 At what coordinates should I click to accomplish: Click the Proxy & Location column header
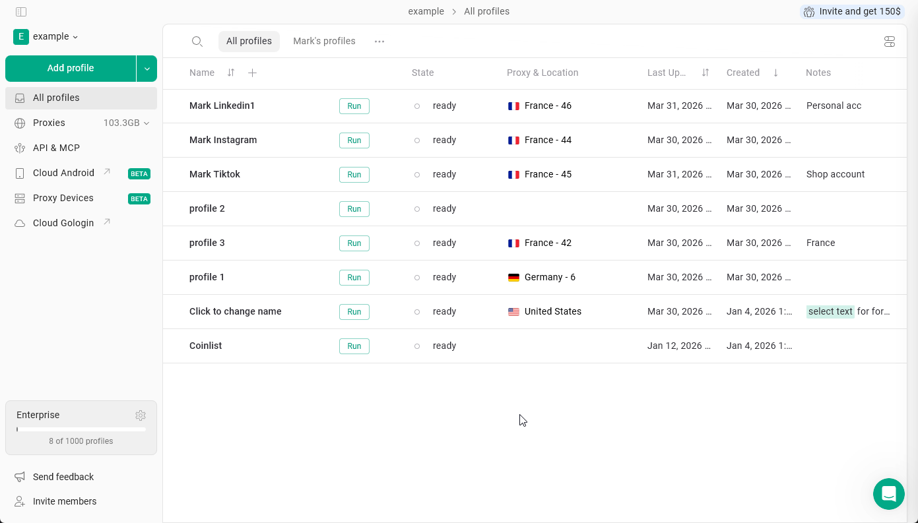[x=542, y=73]
